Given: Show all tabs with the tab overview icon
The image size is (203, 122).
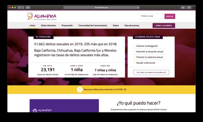Looking at the screenshot, I should [189, 7].
